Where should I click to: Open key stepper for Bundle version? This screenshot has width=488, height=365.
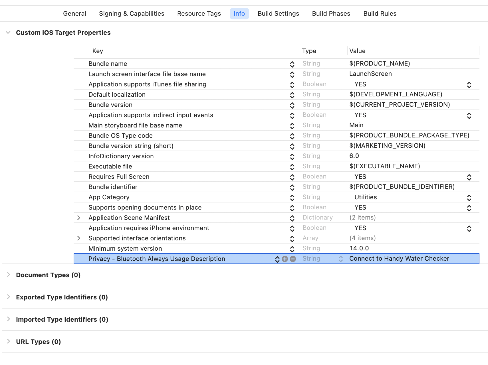pyautogui.click(x=292, y=105)
